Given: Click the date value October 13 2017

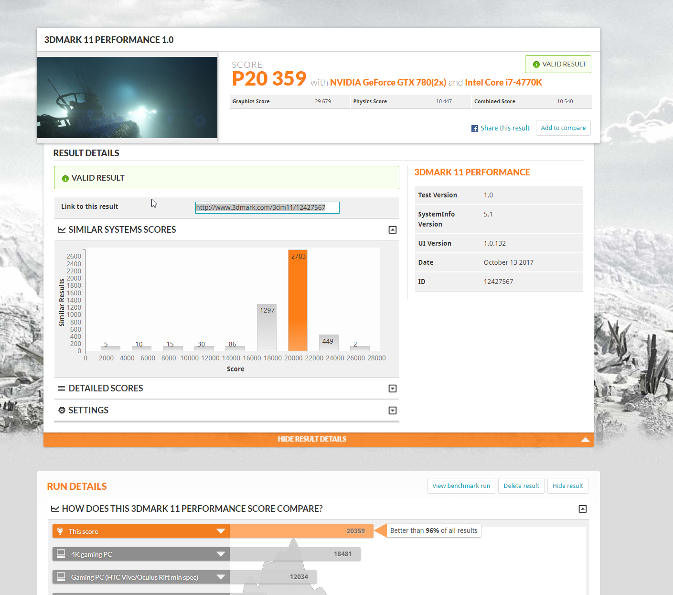Looking at the screenshot, I should coord(508,262).
